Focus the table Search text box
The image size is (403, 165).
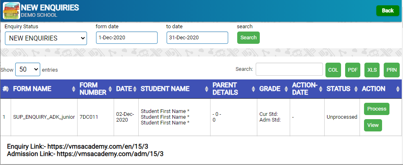(289, 69)
